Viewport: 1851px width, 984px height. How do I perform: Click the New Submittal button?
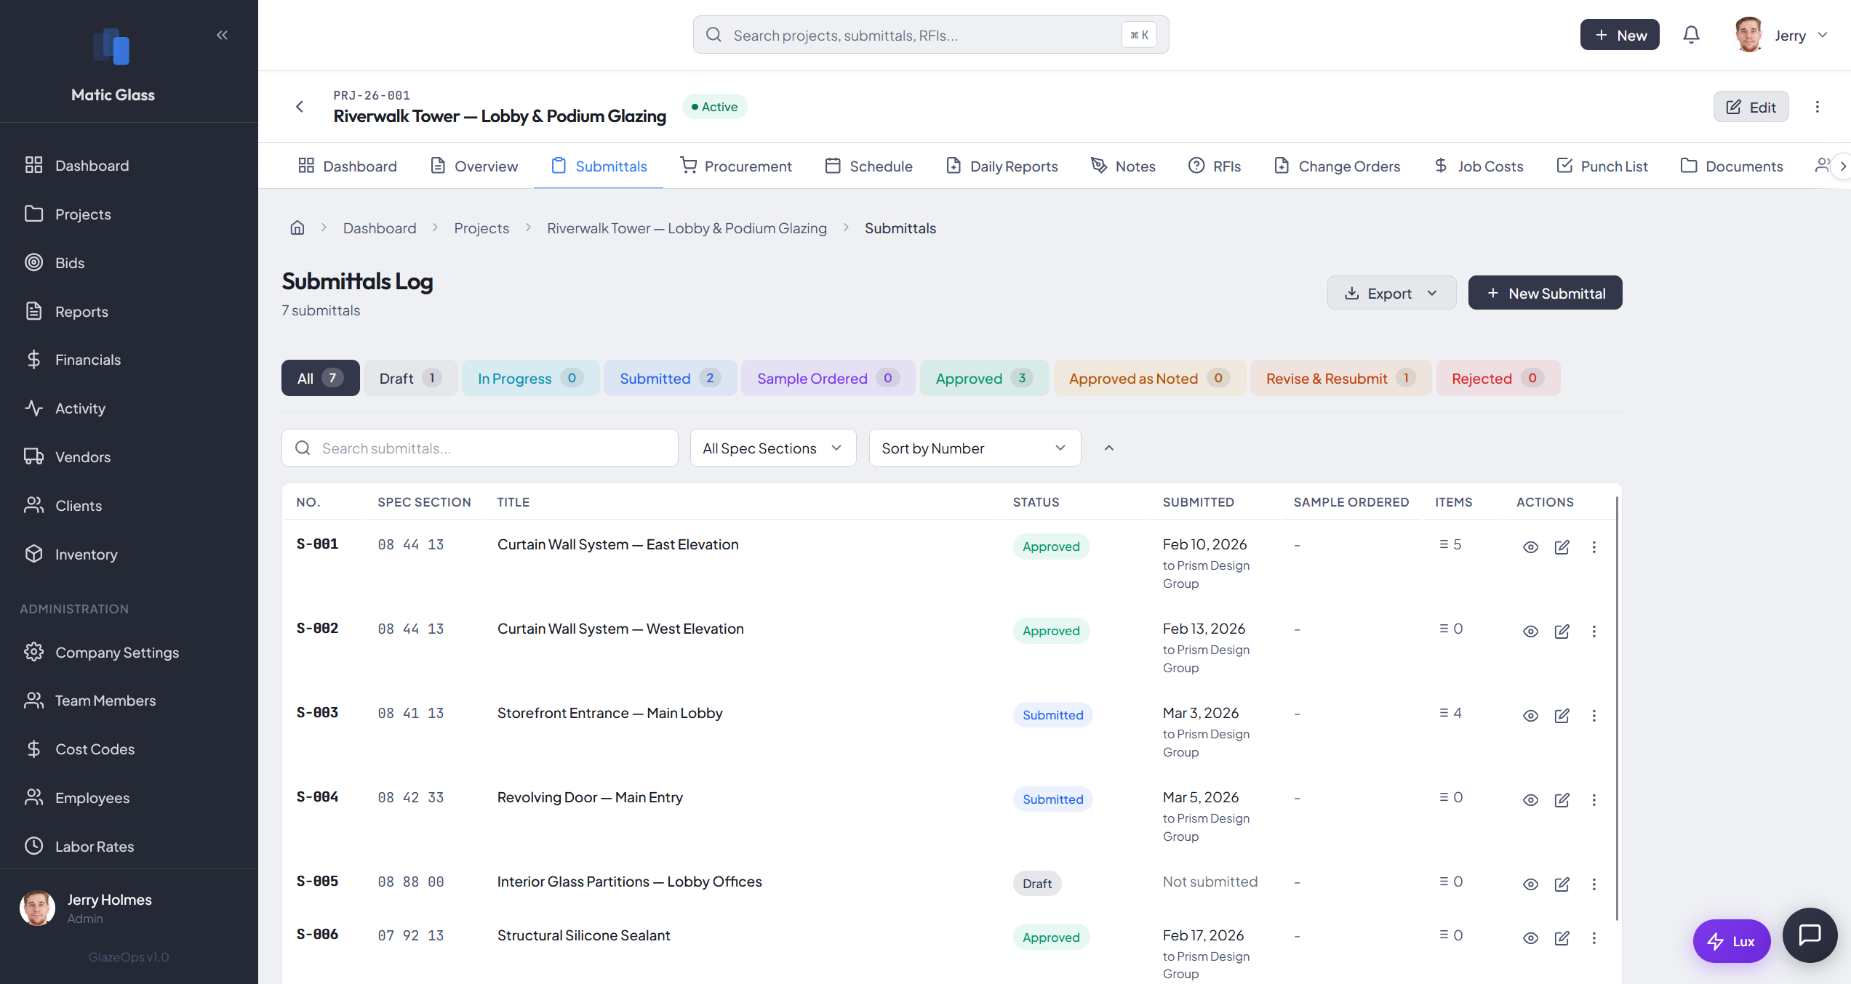click(x=1545, y=292)
